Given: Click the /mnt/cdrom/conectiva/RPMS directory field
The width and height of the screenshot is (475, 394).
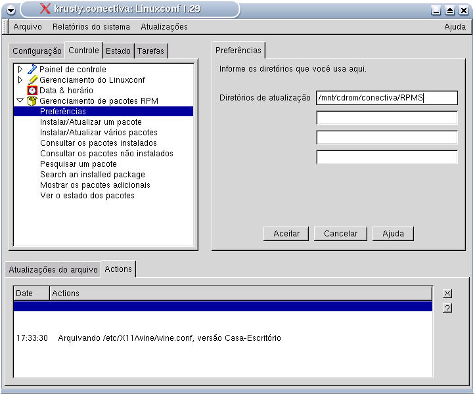Looking at the screenshot, I should point(387,98).
